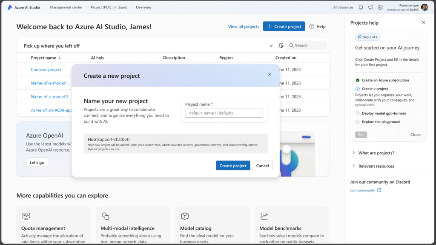
Task: Expand the What are projects? section
Action: 373,153
